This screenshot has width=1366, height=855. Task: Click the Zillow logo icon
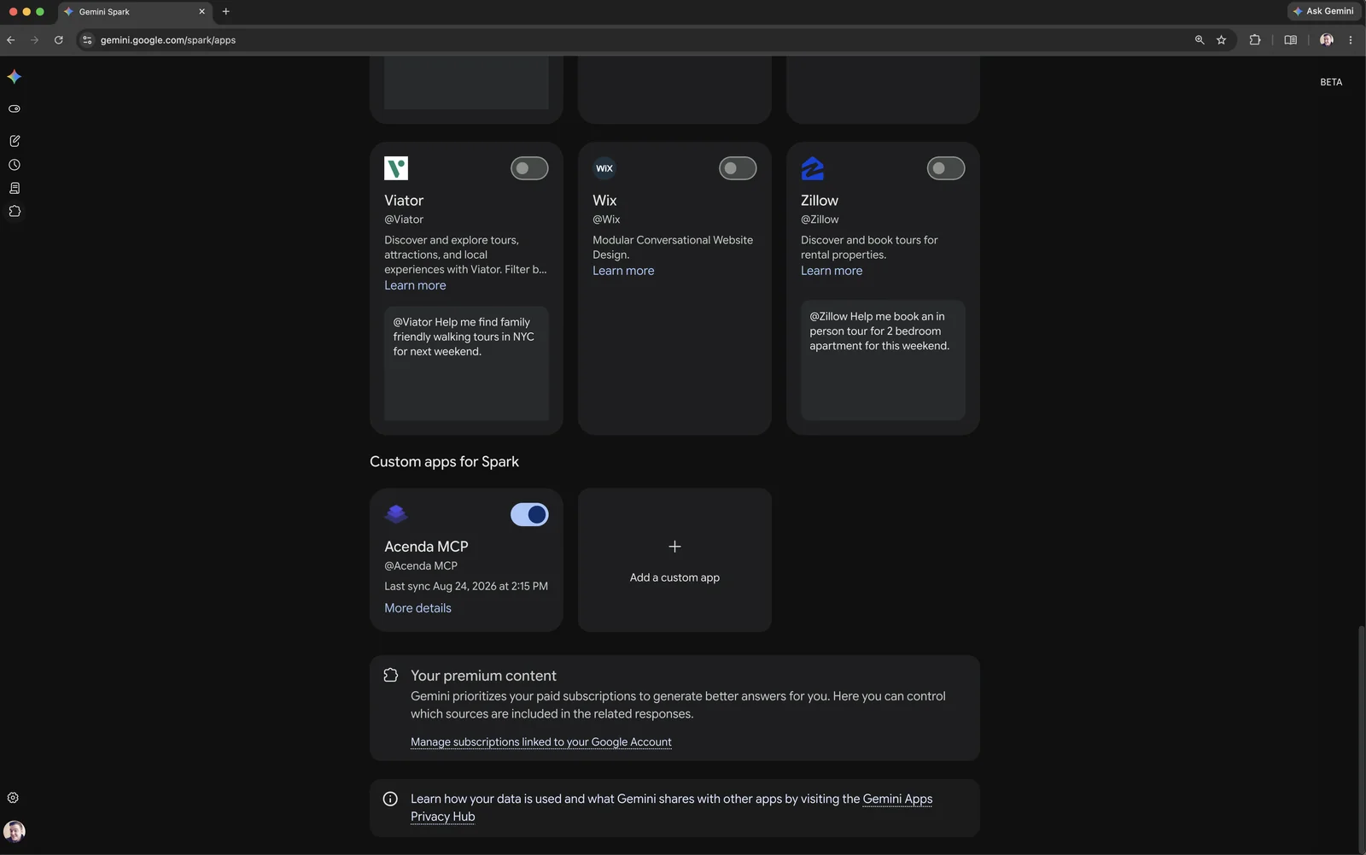[x=813, y=168]
